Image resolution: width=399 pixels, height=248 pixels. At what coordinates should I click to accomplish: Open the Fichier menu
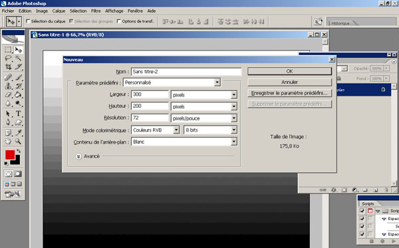tap(8, 11)
